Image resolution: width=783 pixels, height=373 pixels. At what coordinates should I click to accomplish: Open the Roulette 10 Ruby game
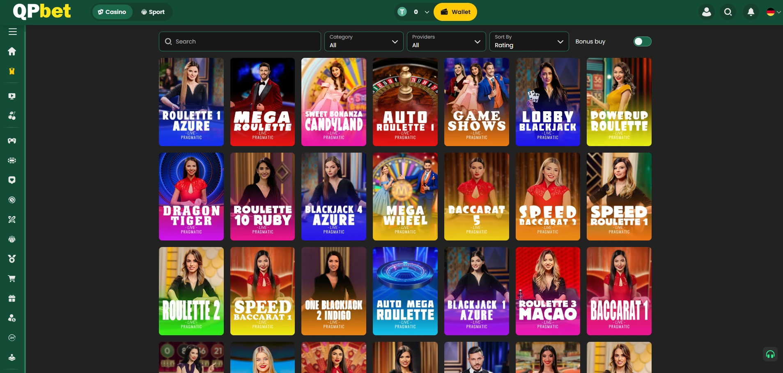click(262, 197)
